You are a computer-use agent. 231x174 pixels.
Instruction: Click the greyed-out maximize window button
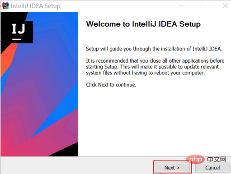pos(203,6)
